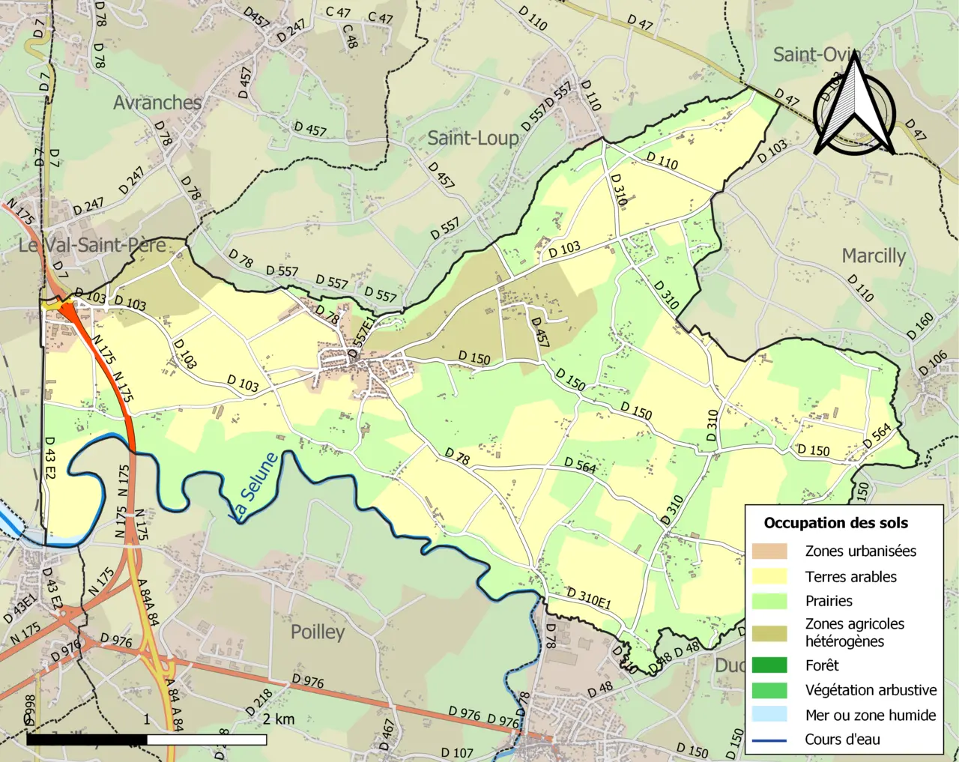
Task: Click the 2 km scale bar label
Action: (x=279, y=719)
